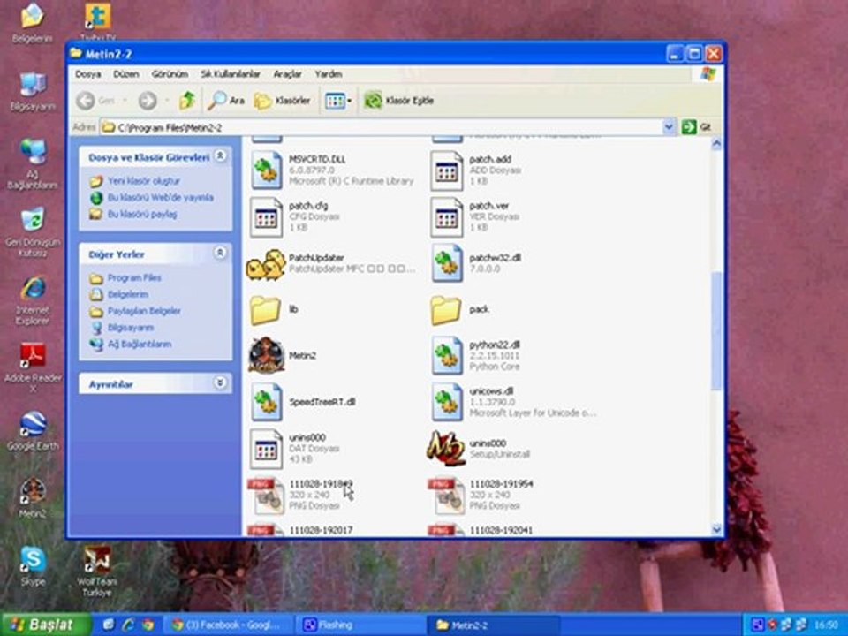Click the vertical scrollbar up arrow
848x636 pixels.
click(x=717, y=144)
